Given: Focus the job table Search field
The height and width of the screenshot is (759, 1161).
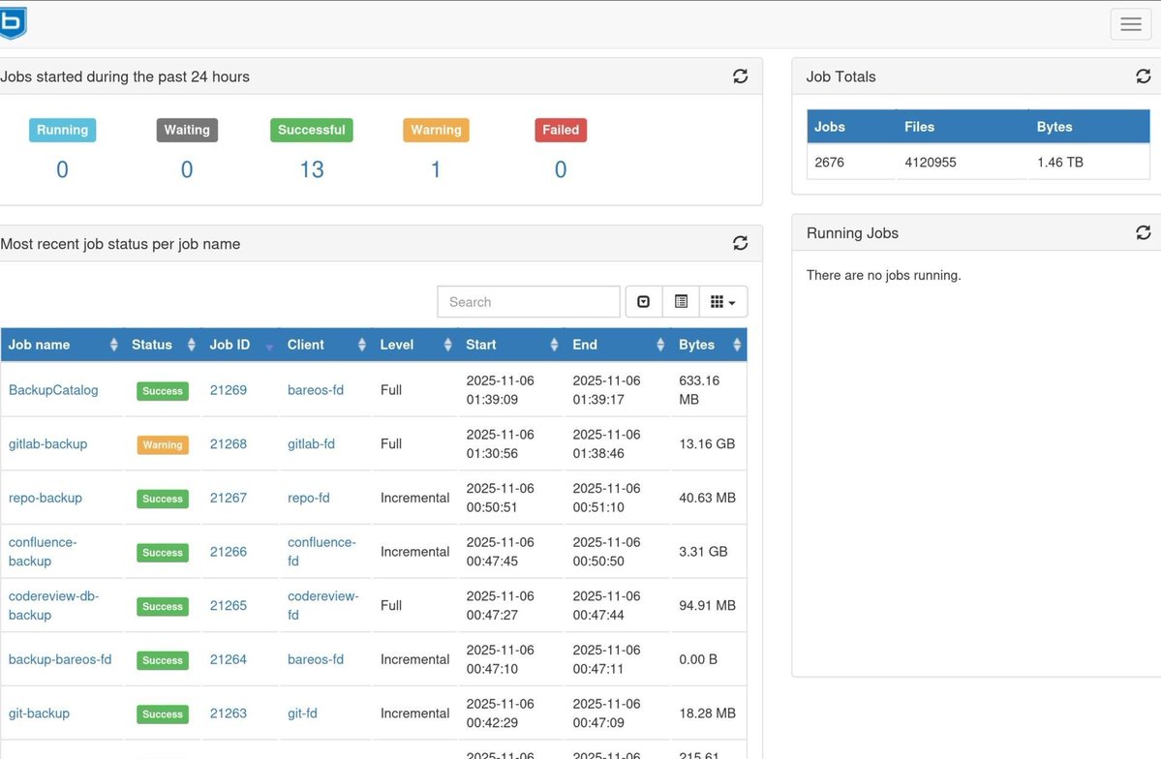Looking at the screenshot, I should [x=529, y=301].
